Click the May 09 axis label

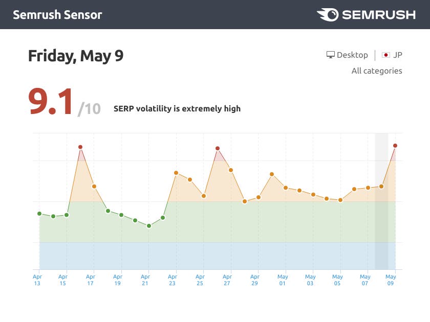[391, 280]
